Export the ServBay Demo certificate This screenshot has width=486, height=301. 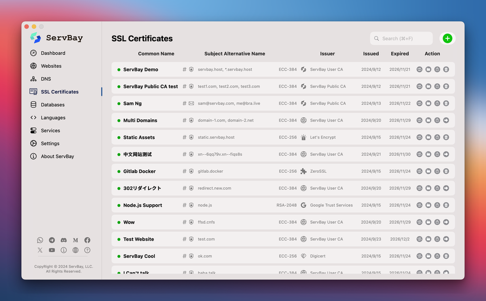(x=437, y=69)
